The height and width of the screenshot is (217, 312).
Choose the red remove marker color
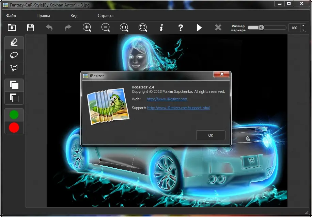click(14, 128)
